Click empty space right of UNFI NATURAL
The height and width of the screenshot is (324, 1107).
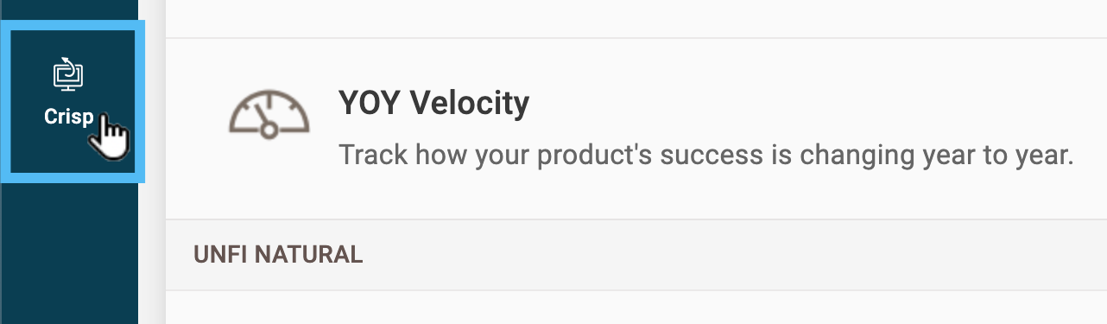(734, 254)
